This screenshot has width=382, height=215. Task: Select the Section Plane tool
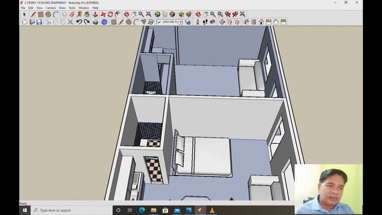point(221,22)
